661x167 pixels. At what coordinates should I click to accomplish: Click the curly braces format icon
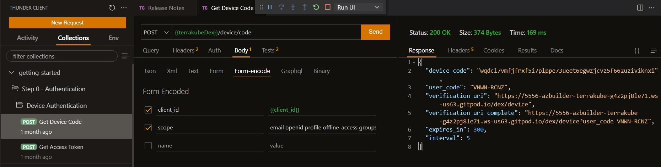(637, 51)
